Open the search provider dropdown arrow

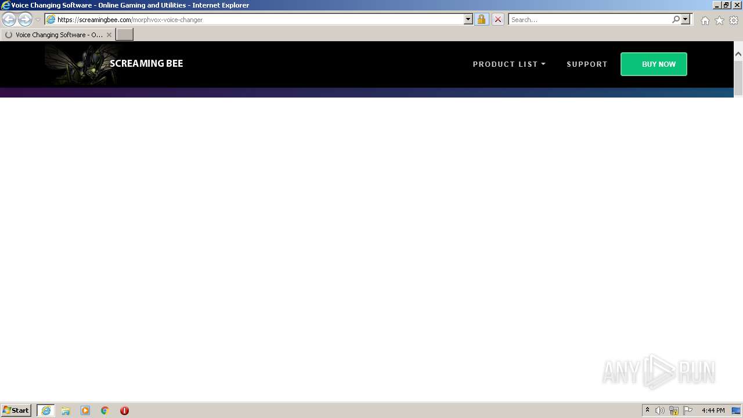[x=686, y=20]
